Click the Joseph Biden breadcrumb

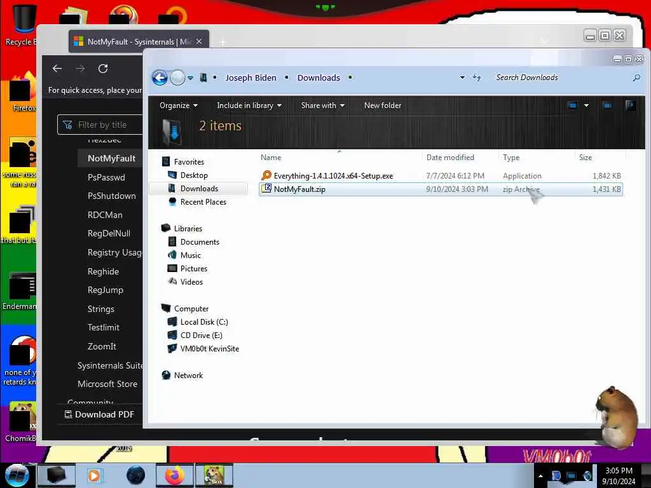[250, 78]
